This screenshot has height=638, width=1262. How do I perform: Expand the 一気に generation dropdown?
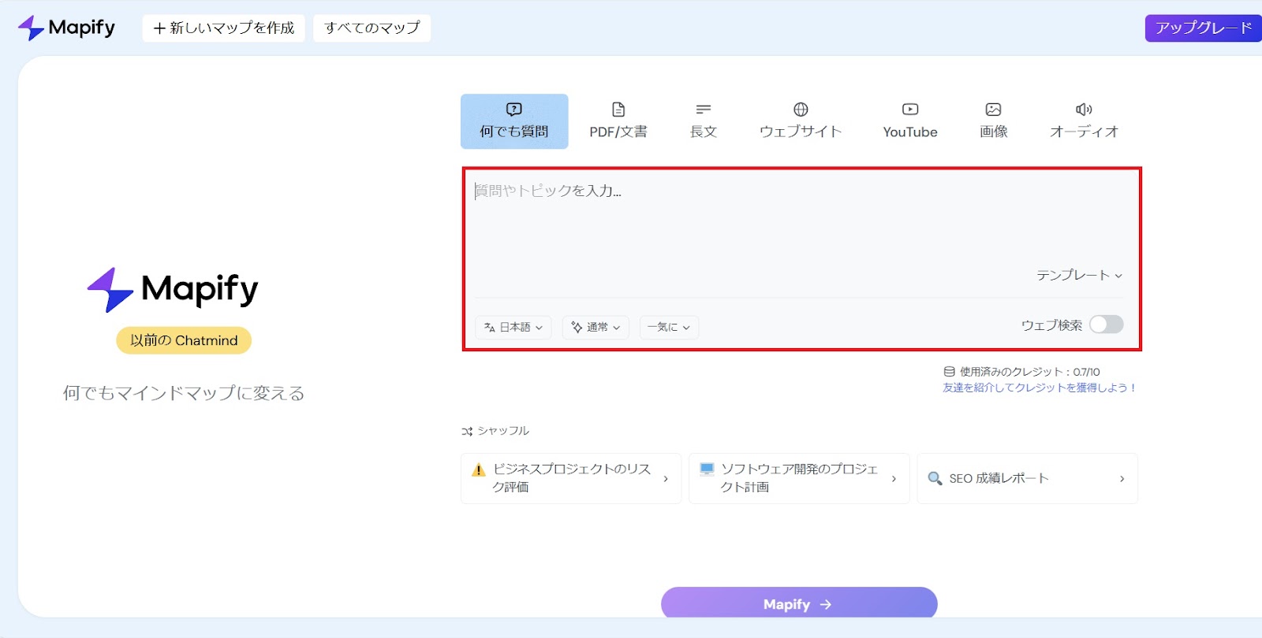669,327
